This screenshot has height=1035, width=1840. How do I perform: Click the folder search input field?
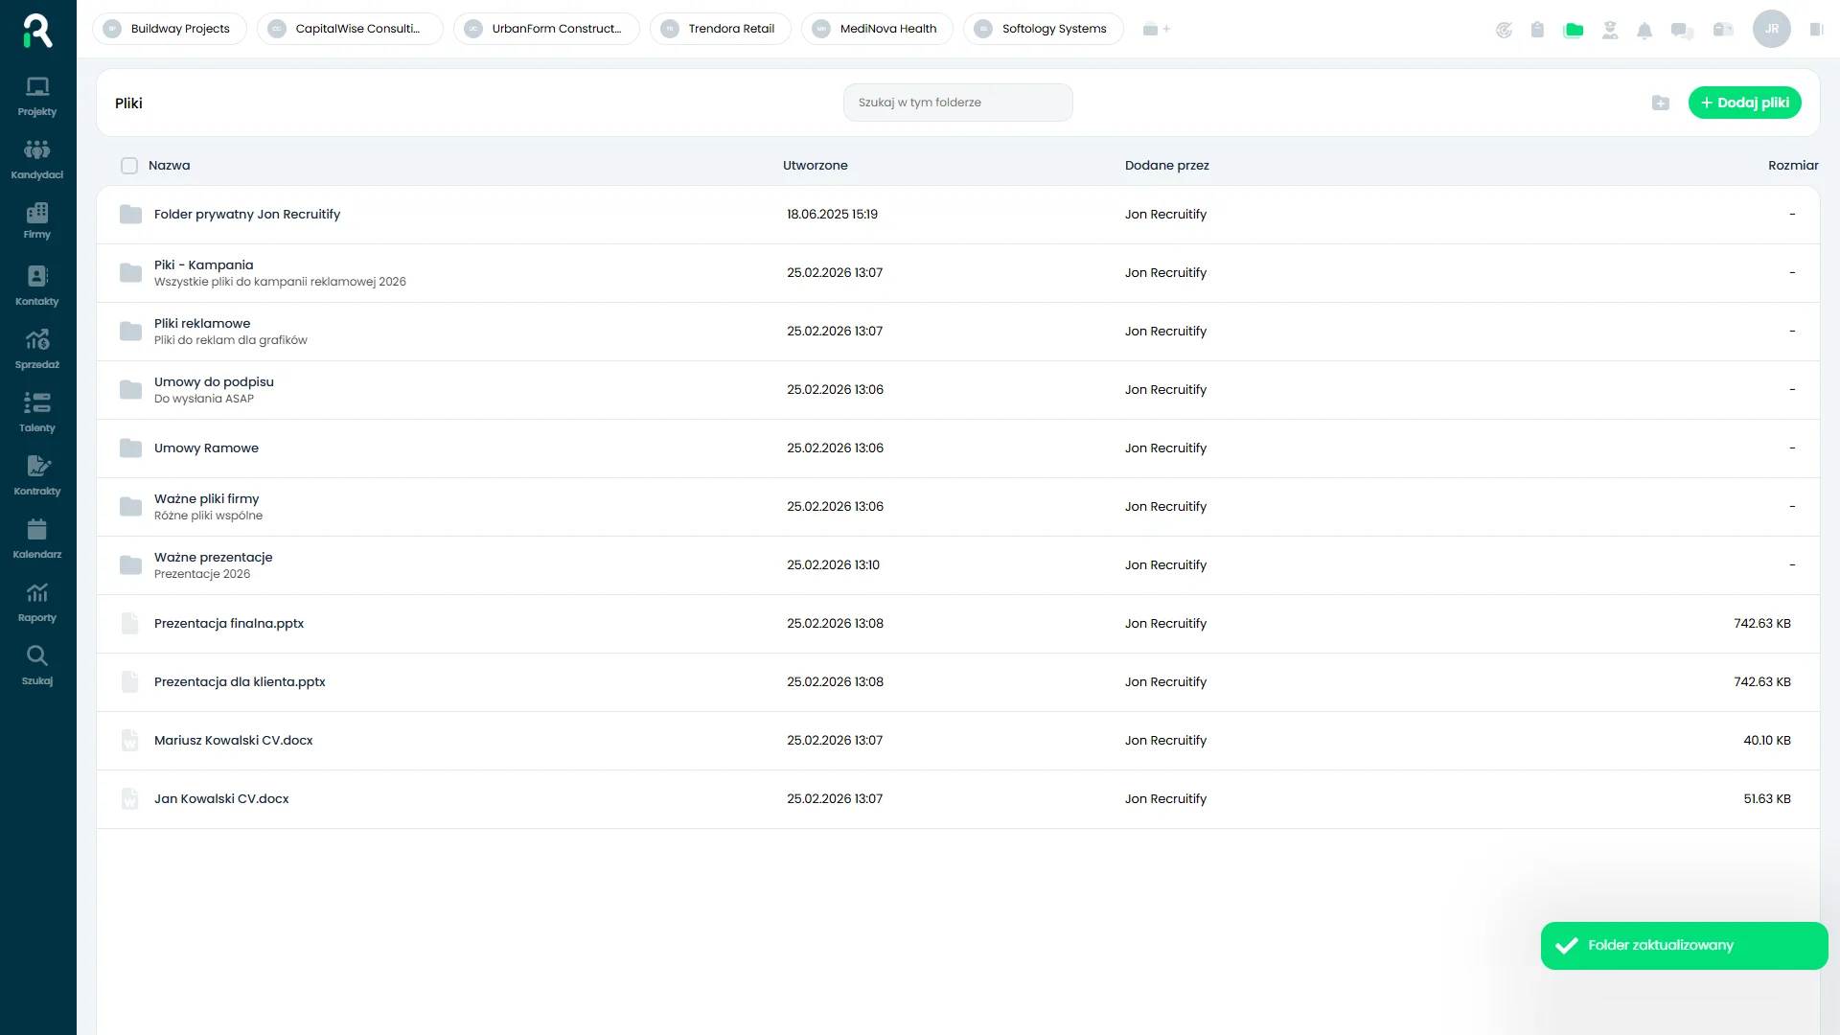coord(957,103)
